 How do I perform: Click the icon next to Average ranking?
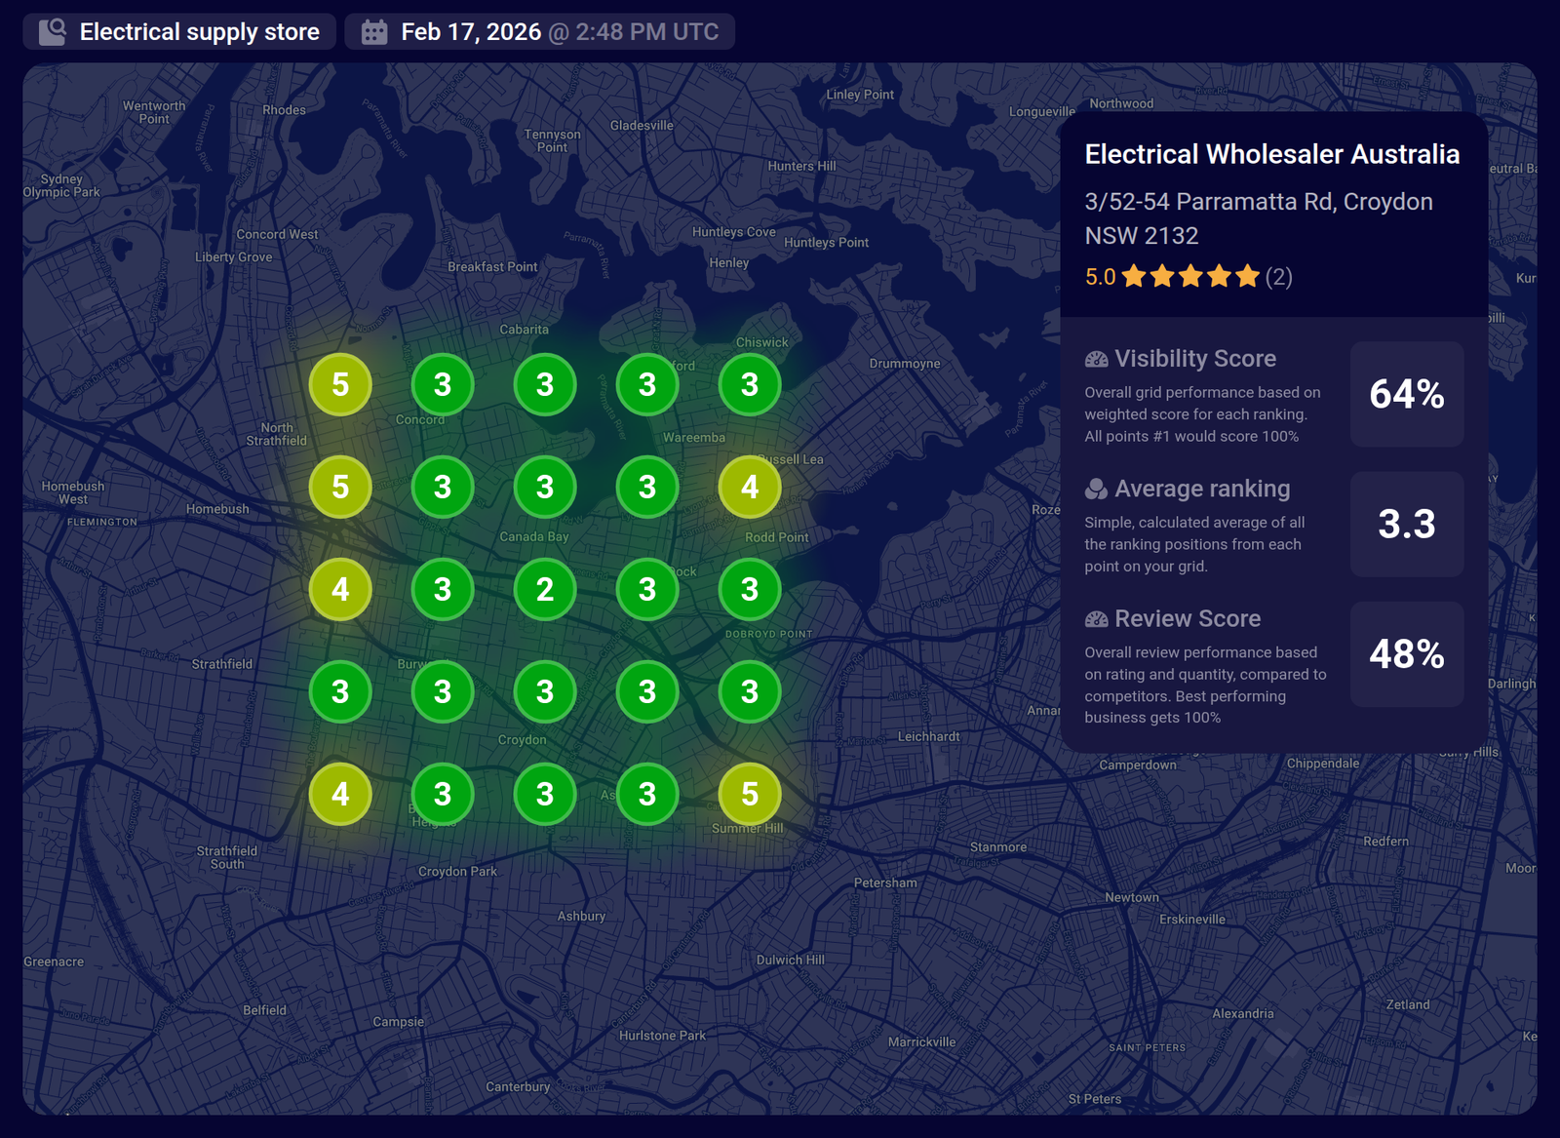point(1096,489)
